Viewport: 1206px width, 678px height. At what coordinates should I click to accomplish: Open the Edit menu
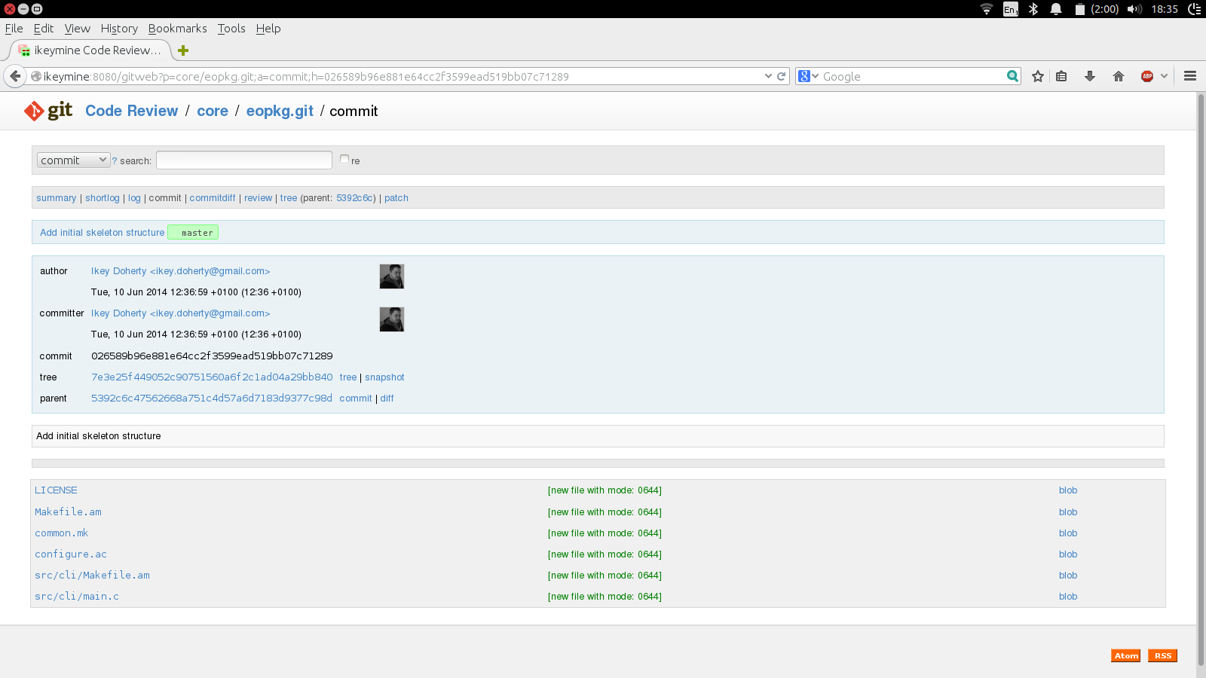pos(44,29)
